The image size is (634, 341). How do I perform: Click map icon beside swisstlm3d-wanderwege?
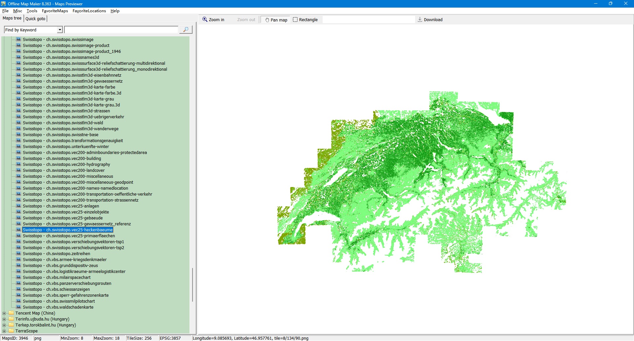point(19,129)
